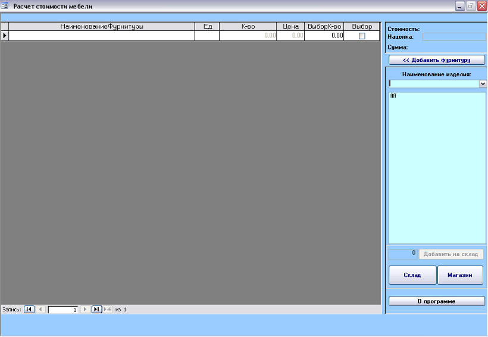Open О программе dialog

(x=437, y=301)
